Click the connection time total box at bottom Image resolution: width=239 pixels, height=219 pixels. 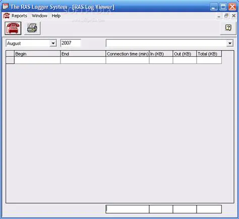pyautogui.click(x=128, y=209)
